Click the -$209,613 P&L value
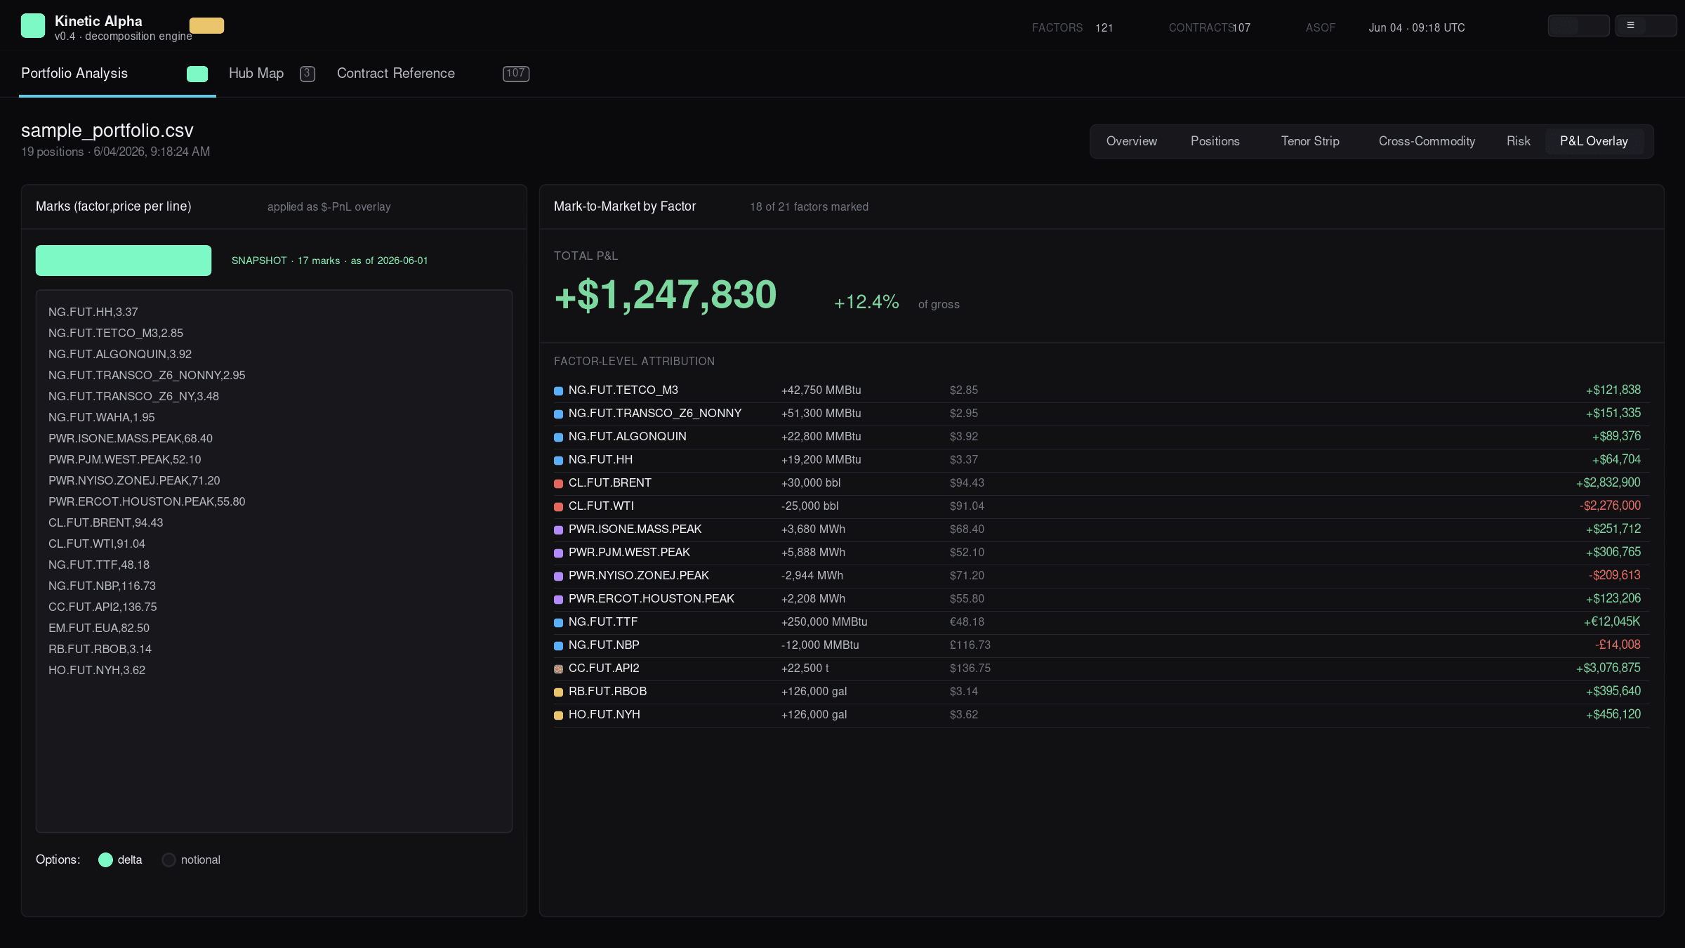1685x948 pixels. pos(1615,576)
